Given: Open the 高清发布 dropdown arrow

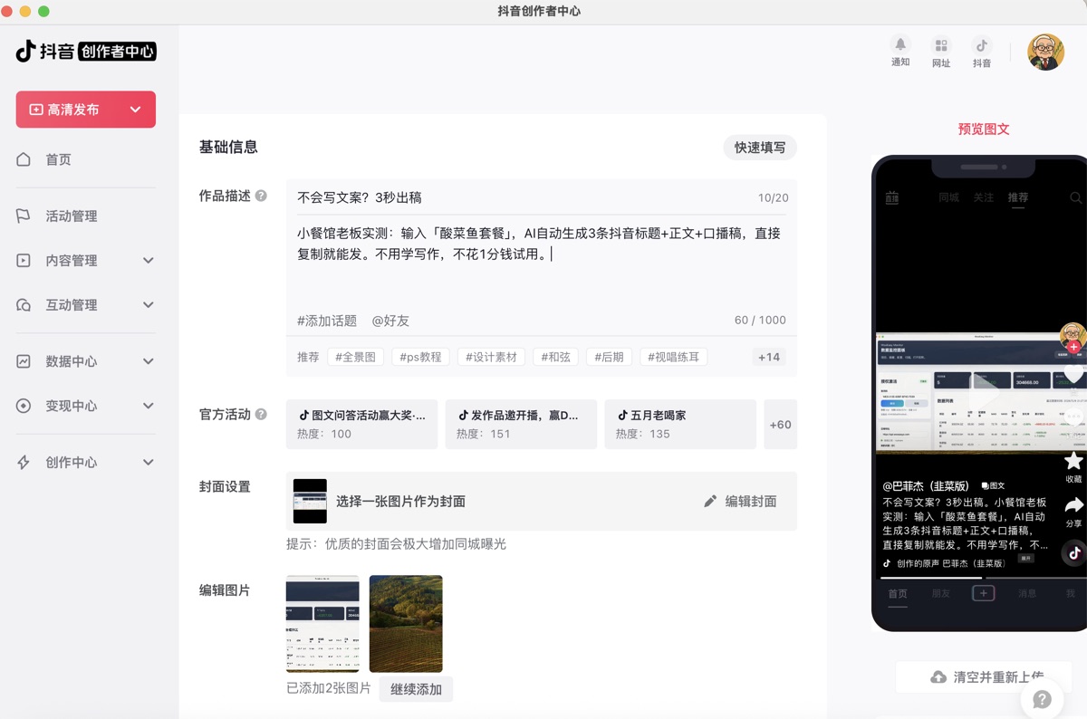Looking at the screenshot, I should [135, 110].
